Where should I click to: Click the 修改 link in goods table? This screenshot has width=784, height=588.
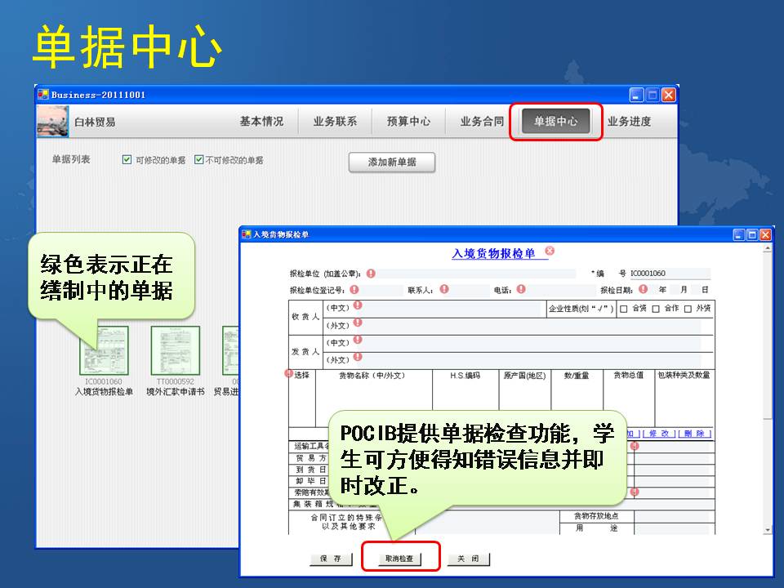coord(659,434)
